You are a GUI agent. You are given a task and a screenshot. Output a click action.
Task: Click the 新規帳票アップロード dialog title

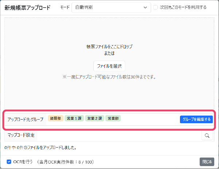click(x=28, y=7)
